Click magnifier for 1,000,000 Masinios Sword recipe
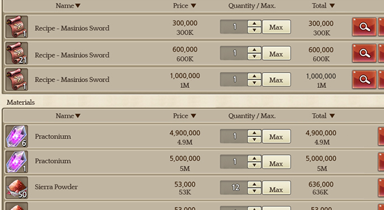The height and width of the screenshot is (210, 384). [x=364, y=79]
